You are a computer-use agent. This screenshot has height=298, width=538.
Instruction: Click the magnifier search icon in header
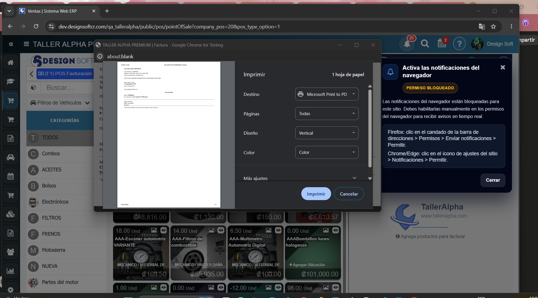[425, 44]
